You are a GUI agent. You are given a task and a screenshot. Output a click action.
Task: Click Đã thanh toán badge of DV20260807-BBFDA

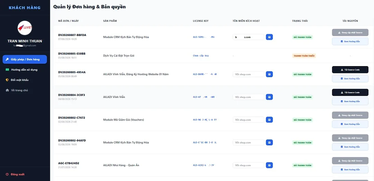[x=302, y=37]
